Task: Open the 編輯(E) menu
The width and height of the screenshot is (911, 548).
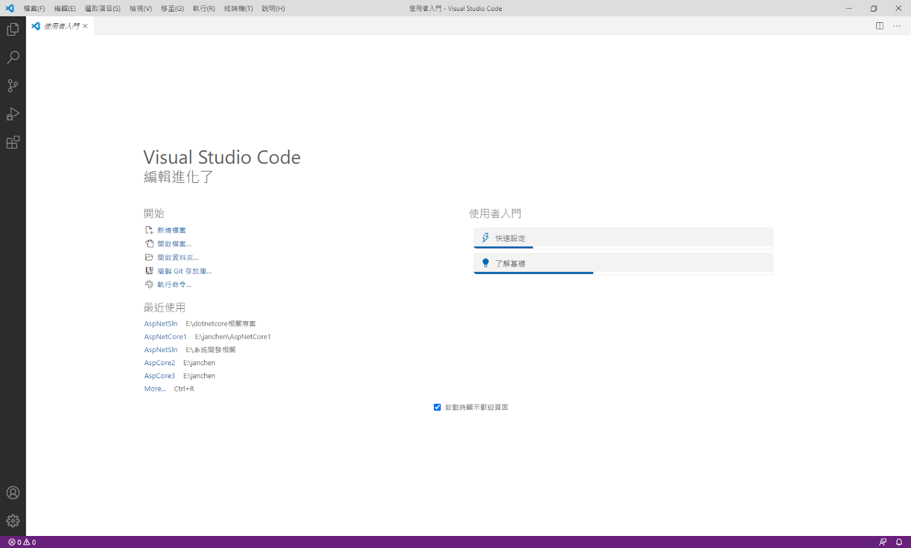Action: pyautogui.click(x=64, y=9)
